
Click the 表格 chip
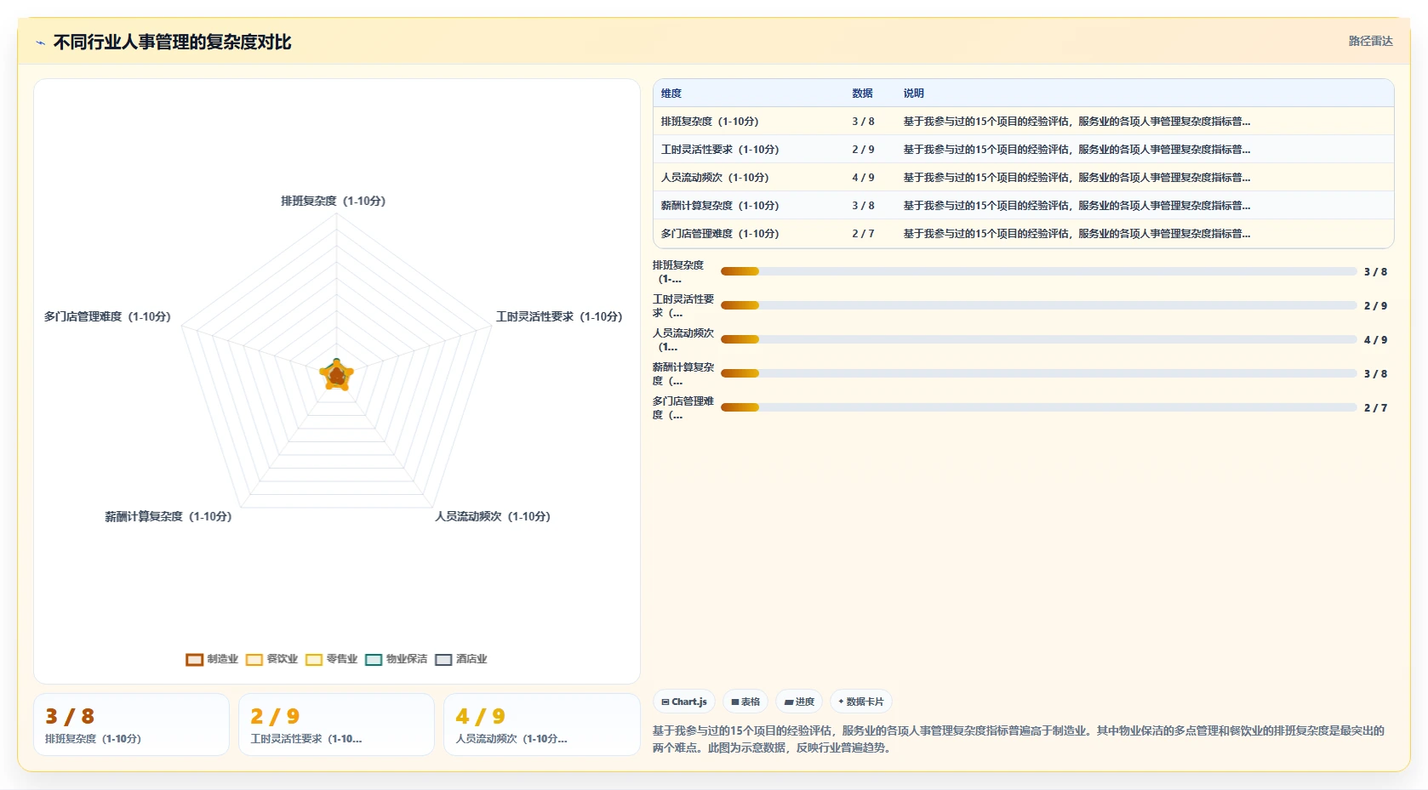[745, 702]
